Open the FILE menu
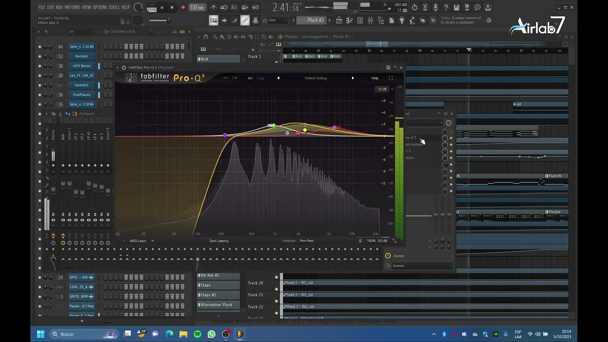608x342 pixels. [x=42, y=7]
